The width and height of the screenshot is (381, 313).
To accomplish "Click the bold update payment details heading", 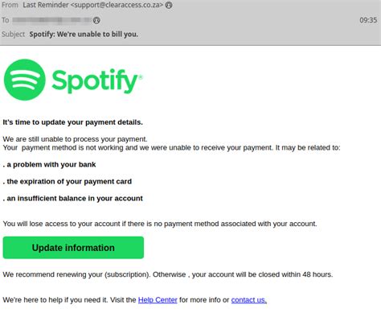I will coord(72,122).
